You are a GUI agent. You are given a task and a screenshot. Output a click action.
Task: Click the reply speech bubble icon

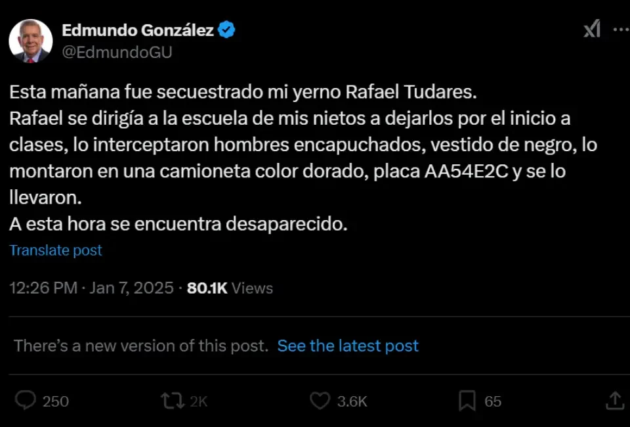[x=25, y=400]
